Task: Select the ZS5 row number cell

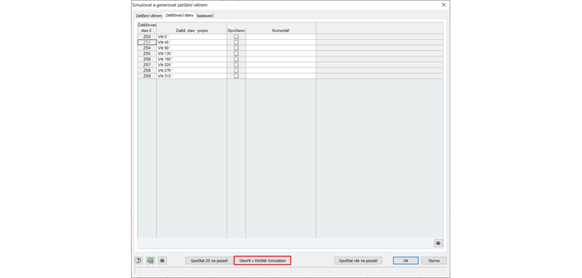Action: click(x=147, y=53)
